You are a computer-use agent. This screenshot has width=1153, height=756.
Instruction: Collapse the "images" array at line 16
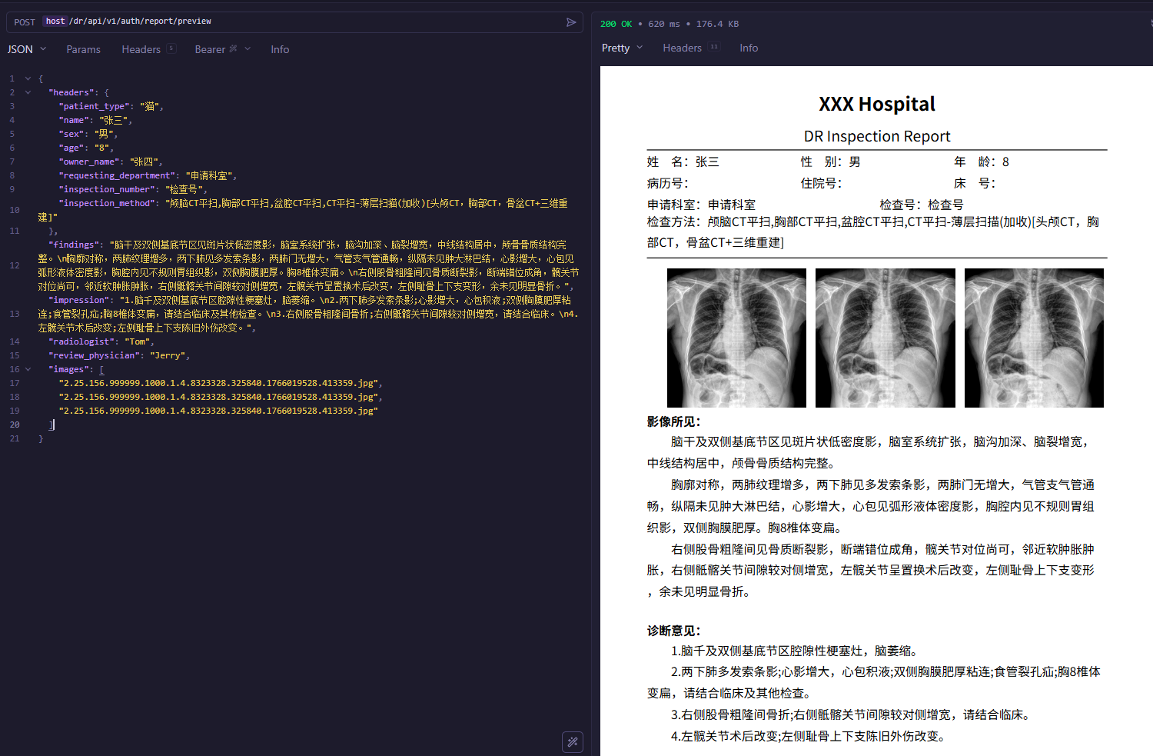click(x=28, y=369)
